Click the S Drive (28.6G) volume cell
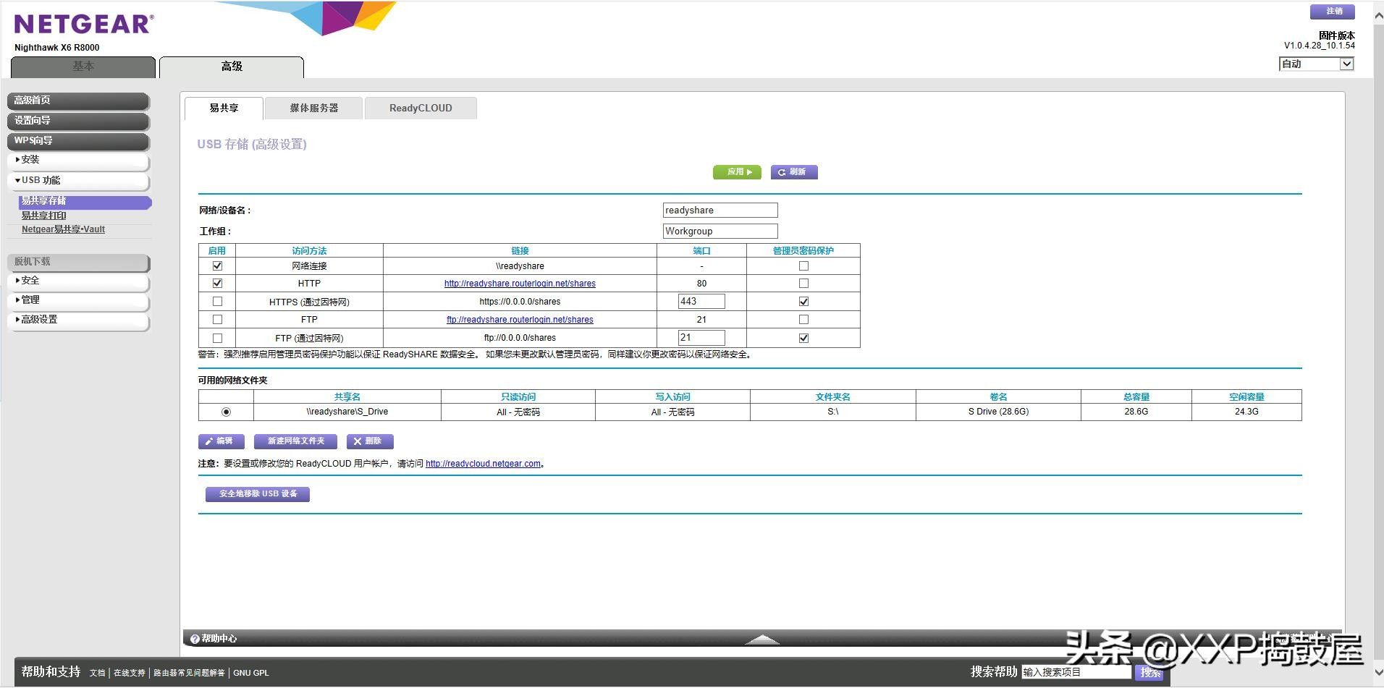1384x688 pixels. (998, 412)
